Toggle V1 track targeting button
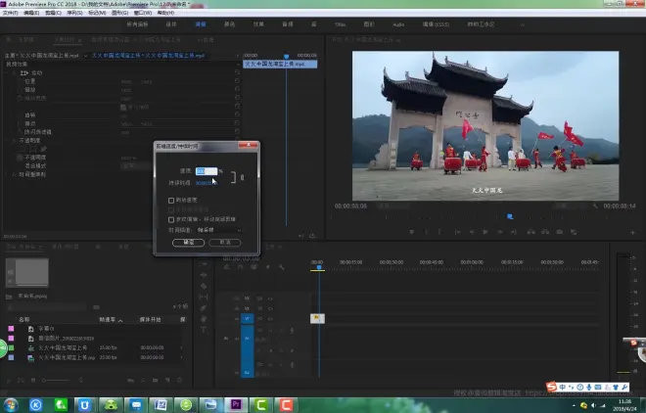Image resolution: width=646 pixels, height=413 pixels. pos(248,319)
